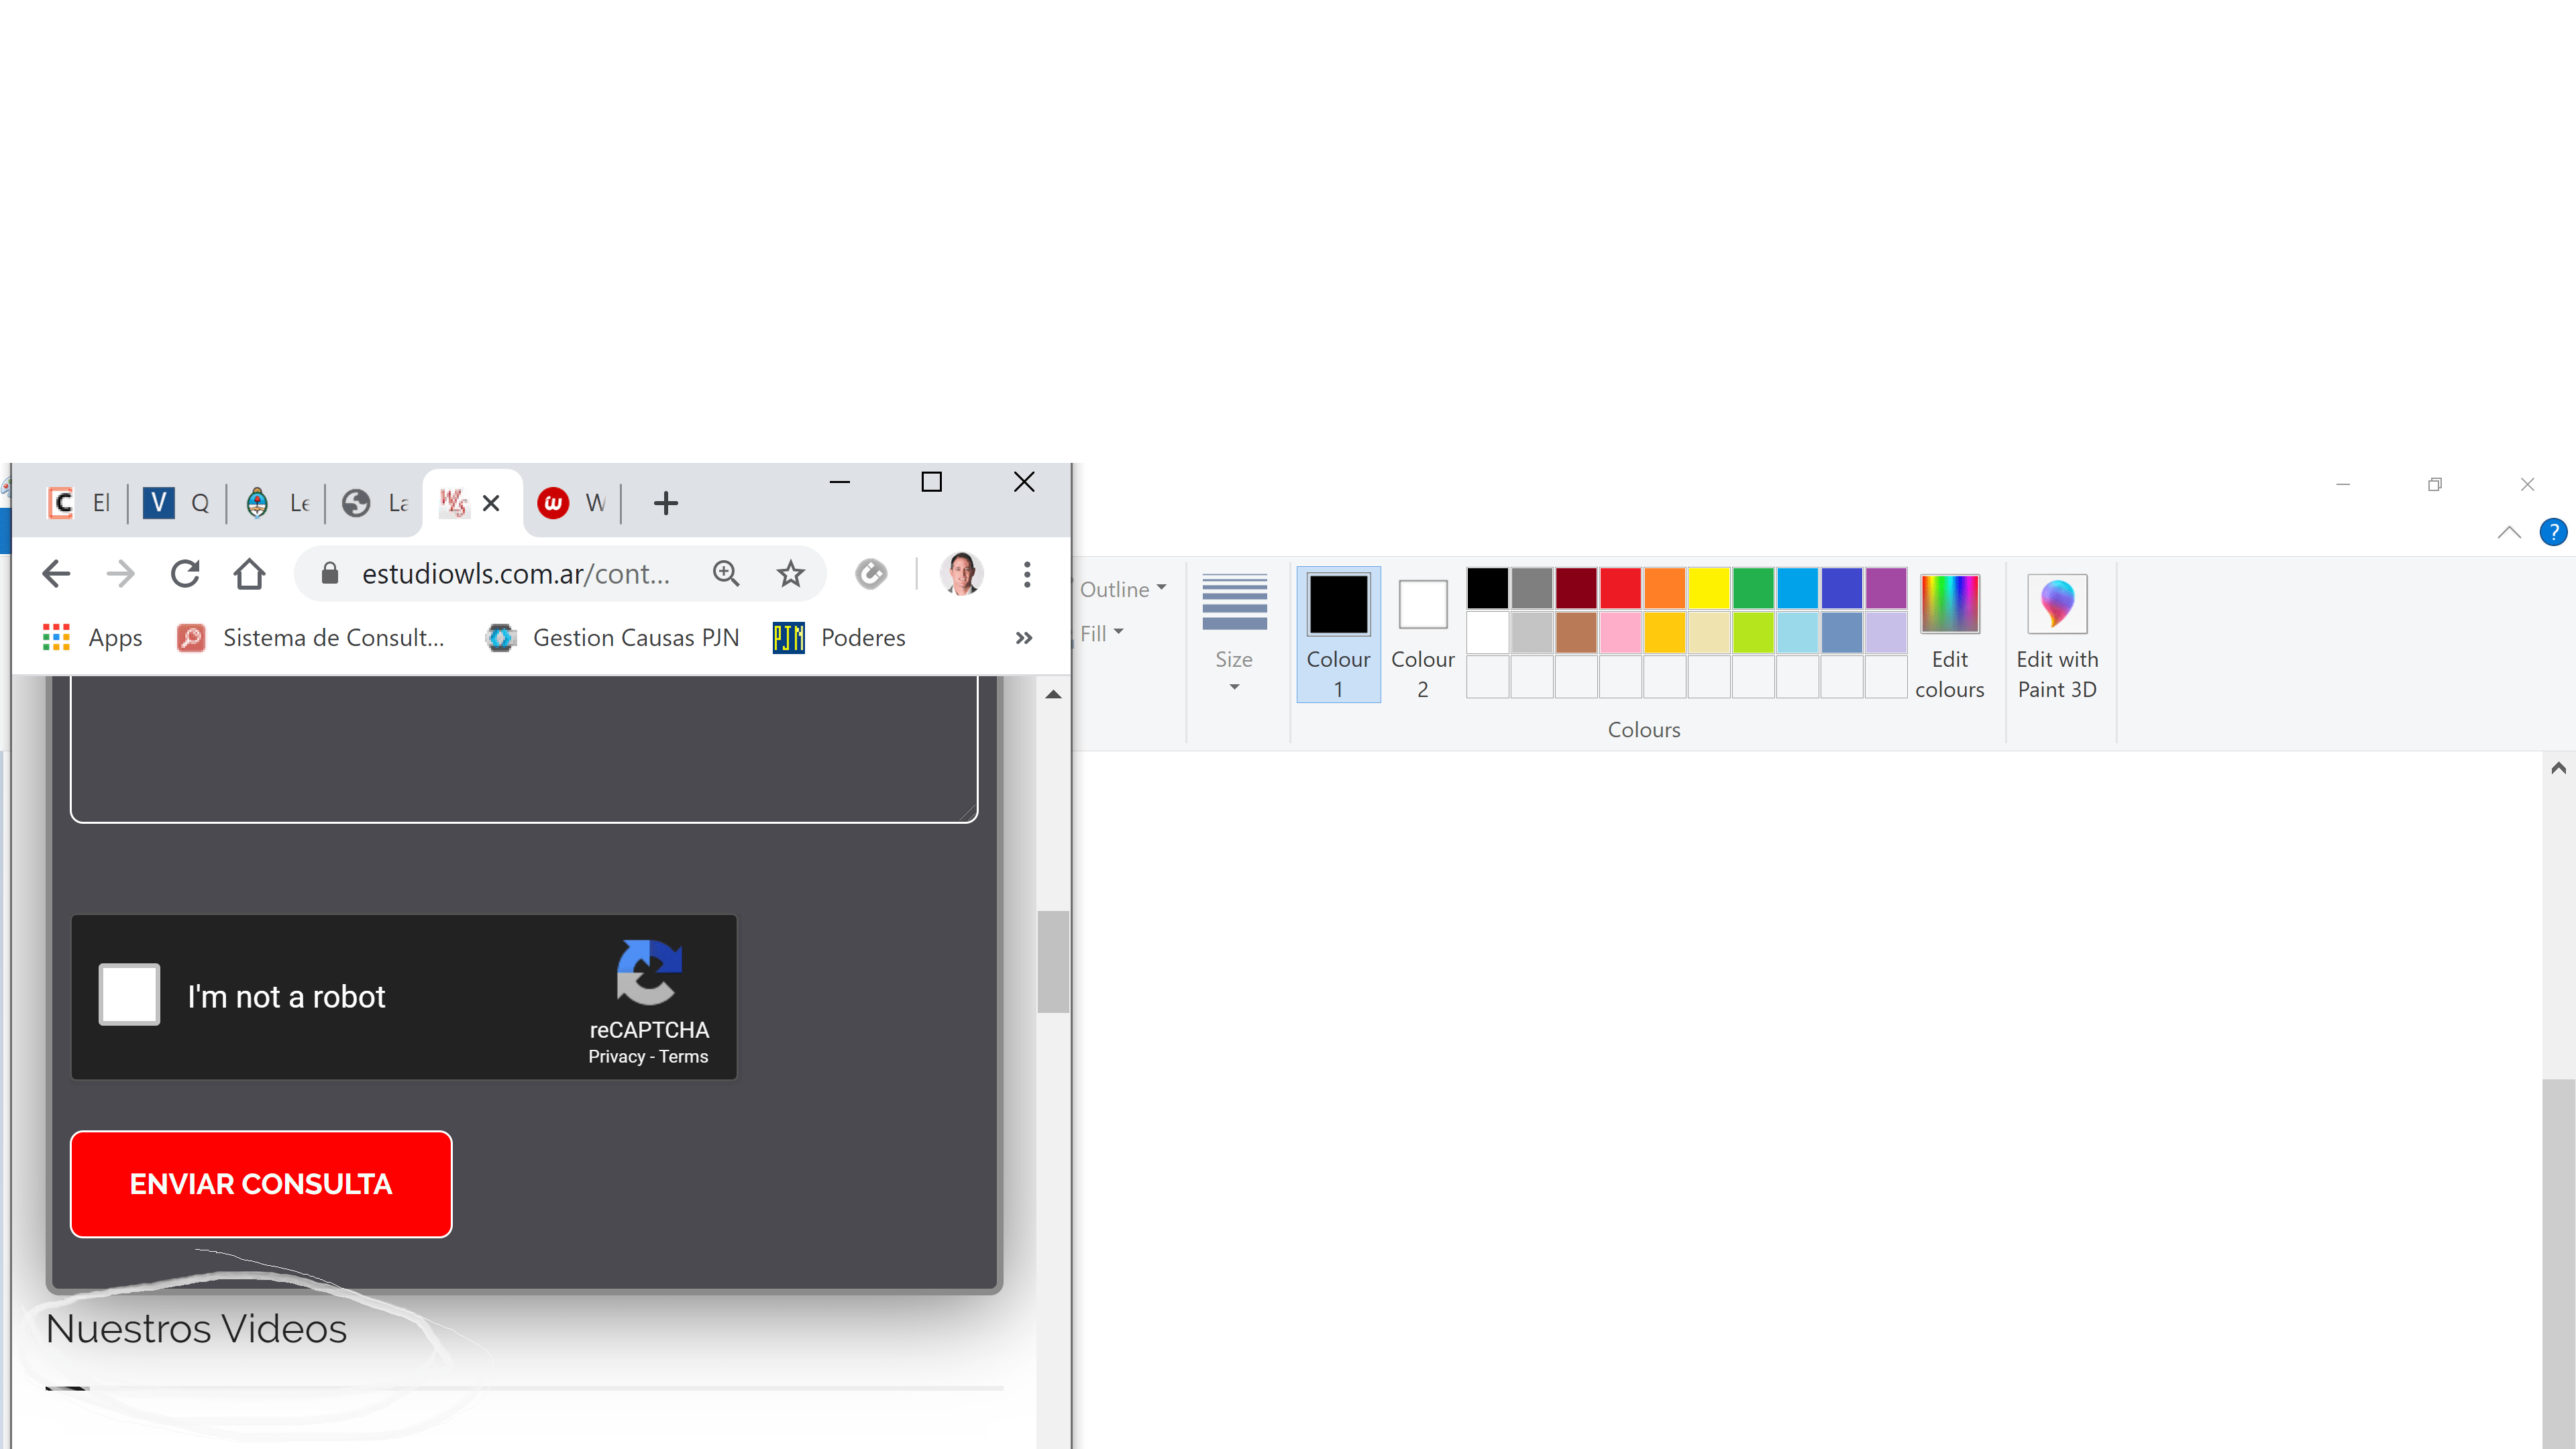Open a new Chrome tab
This screenshot has width=2576, height=1449.
tap(666, 503)
